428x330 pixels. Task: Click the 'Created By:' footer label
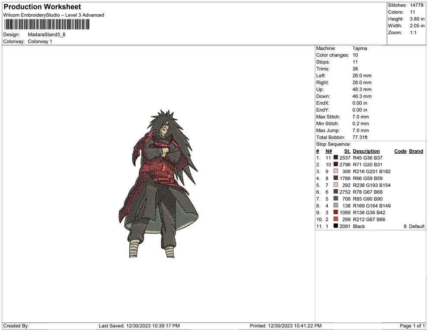point(16,326)
